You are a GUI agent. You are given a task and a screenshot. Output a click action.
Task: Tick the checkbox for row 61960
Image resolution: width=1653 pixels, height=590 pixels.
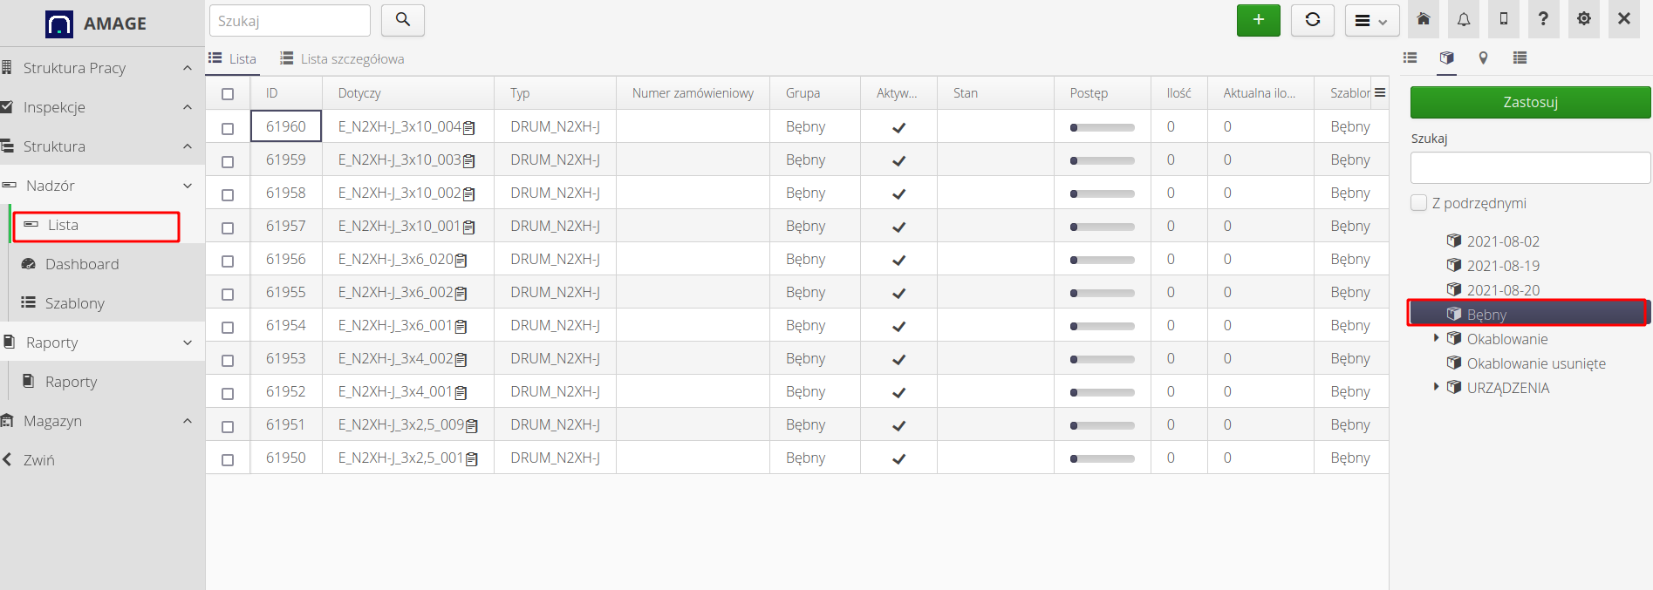228,128
